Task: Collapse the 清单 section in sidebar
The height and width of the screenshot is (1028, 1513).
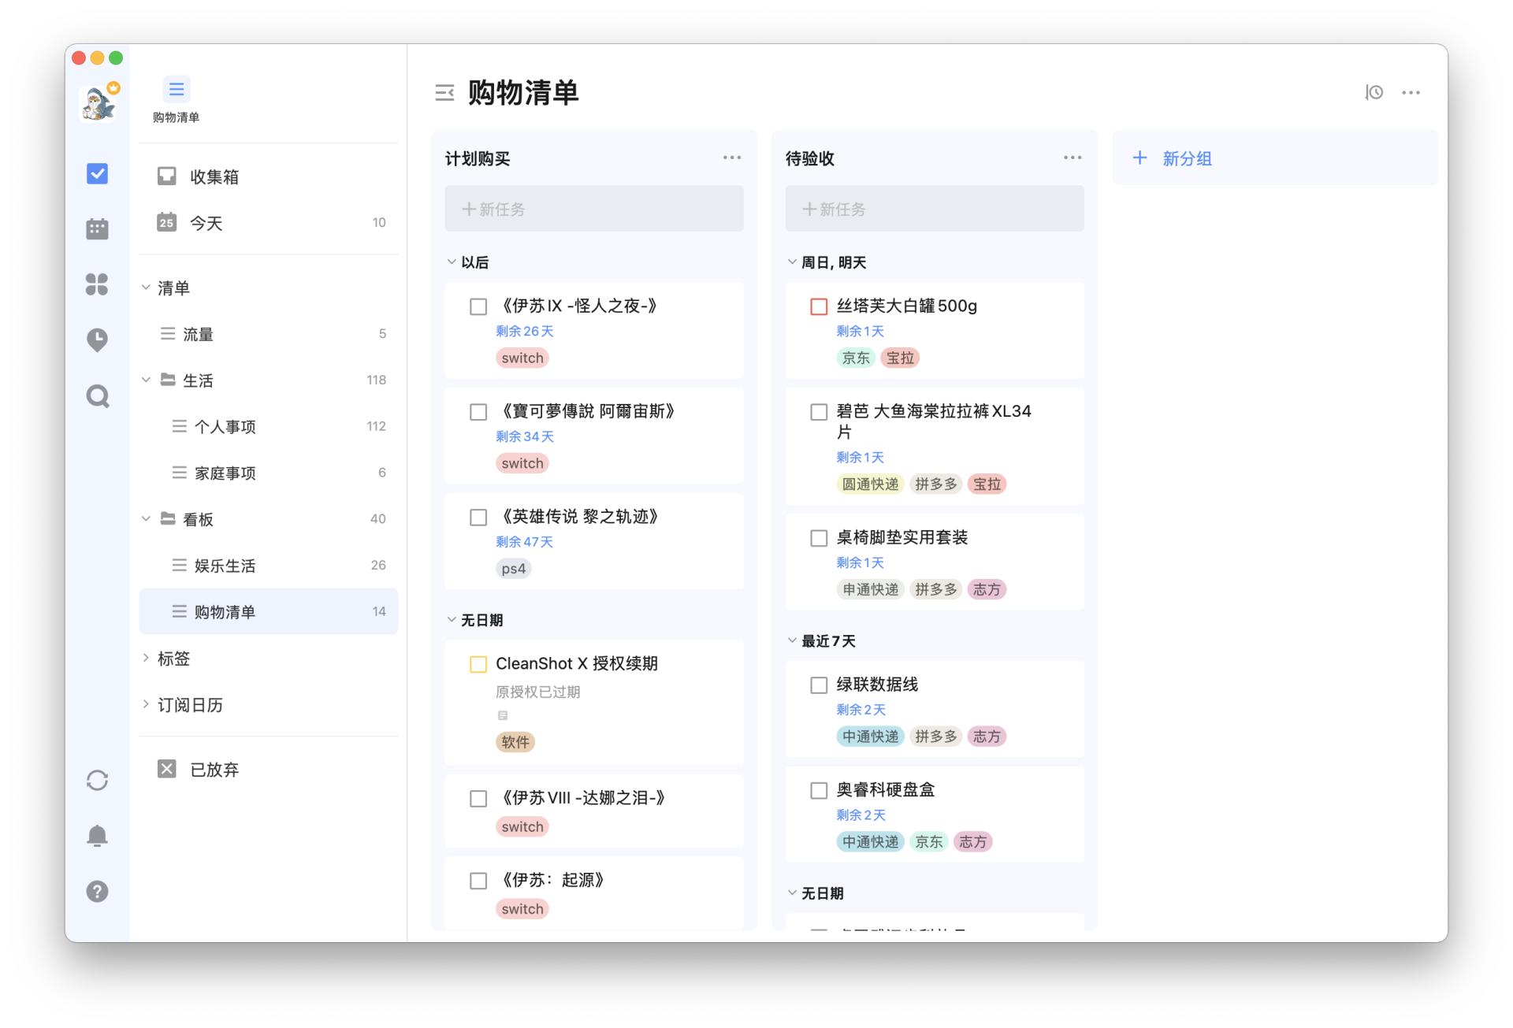Action: (x=146, y=288)
